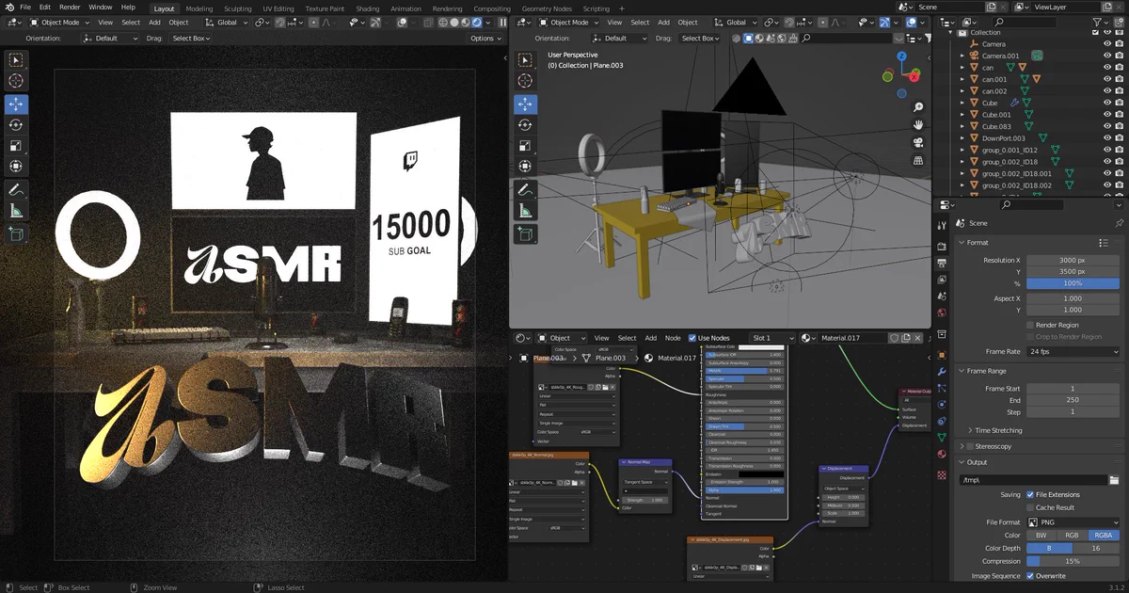Click the pan hand gizmo in right viewport
The height and width of the screenshot is (593, 1129).
[x=918, y=125]
